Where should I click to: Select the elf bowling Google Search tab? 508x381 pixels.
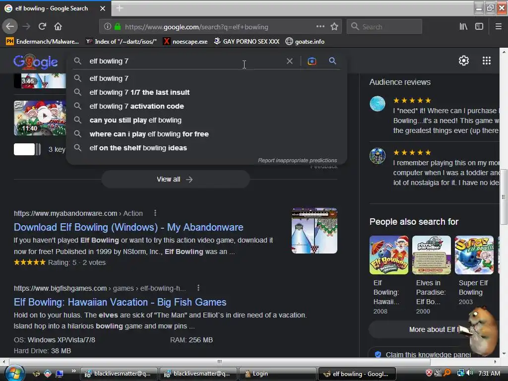[55, 8]
